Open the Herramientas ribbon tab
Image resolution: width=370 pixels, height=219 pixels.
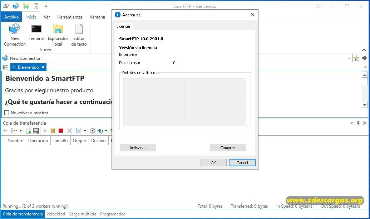tap(70, 17)
